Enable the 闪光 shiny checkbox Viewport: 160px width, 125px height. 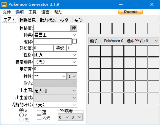coord(39,118)
